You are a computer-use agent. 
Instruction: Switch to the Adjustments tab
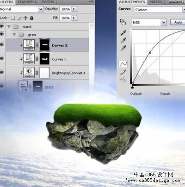pyautogui.click(x=132, y=2)
